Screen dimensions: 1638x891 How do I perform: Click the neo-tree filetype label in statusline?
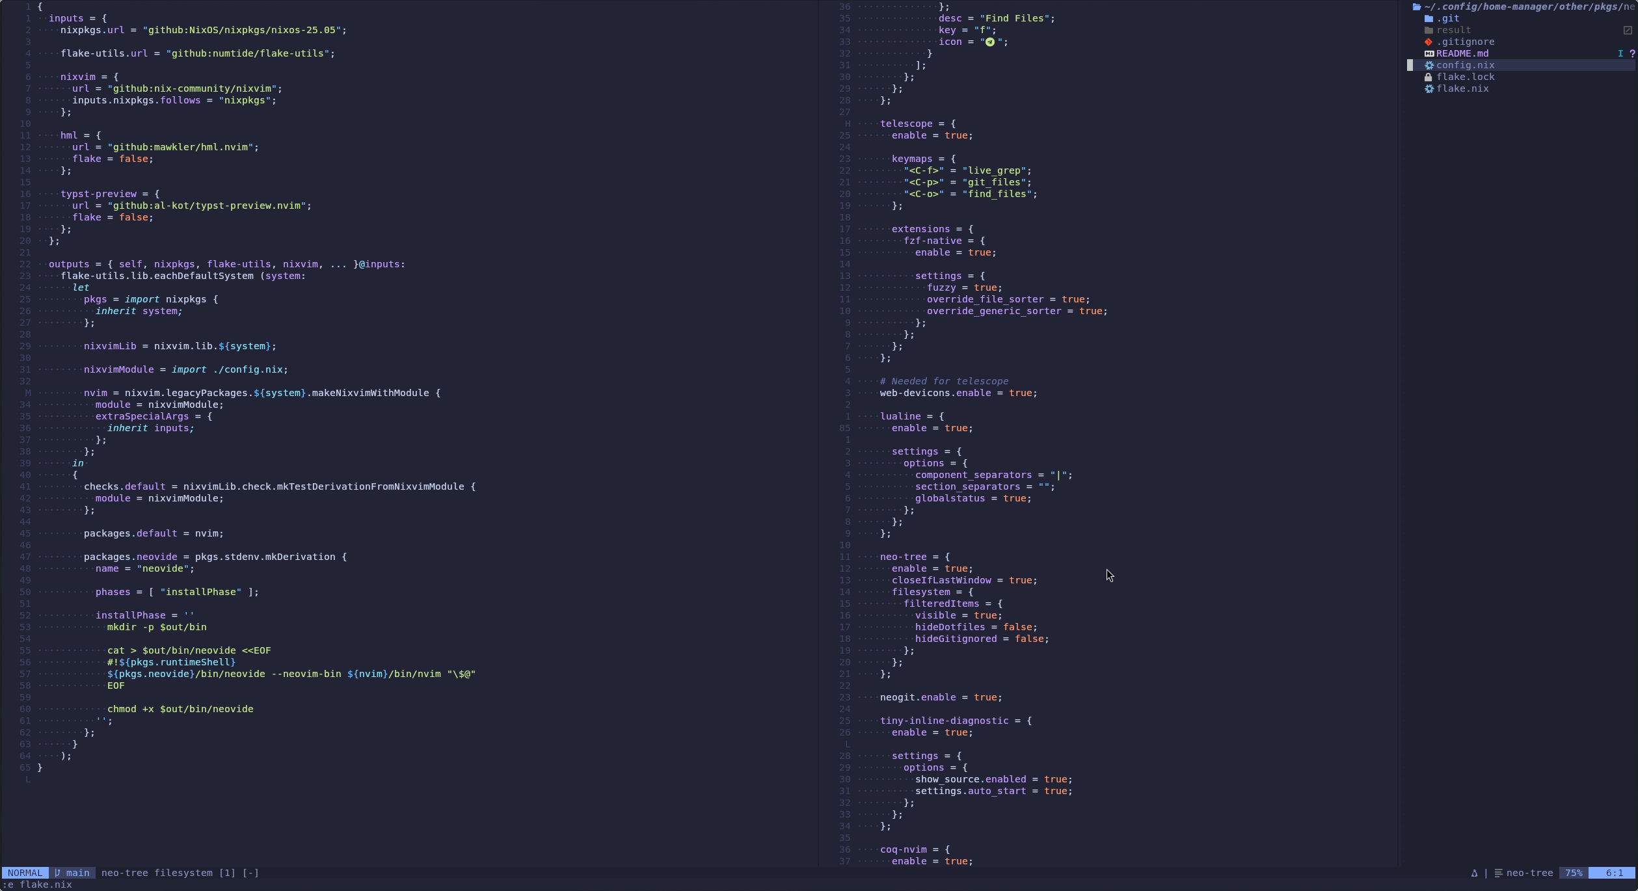(1529, 873)
